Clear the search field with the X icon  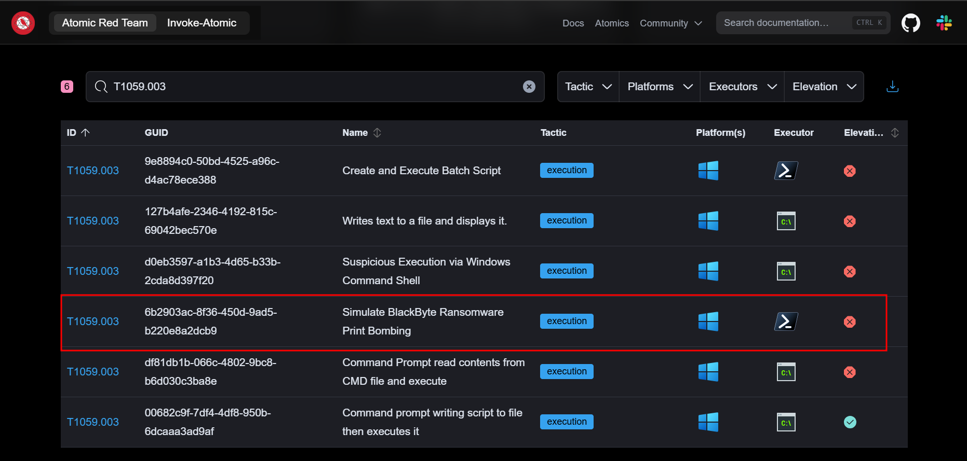(529, 87)
